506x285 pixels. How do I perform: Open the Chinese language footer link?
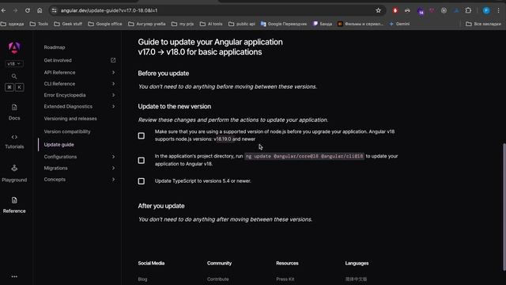[x=356, y=279]
